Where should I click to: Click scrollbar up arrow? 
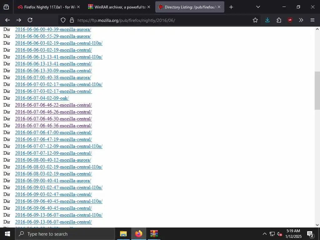[x=317, y=29]
